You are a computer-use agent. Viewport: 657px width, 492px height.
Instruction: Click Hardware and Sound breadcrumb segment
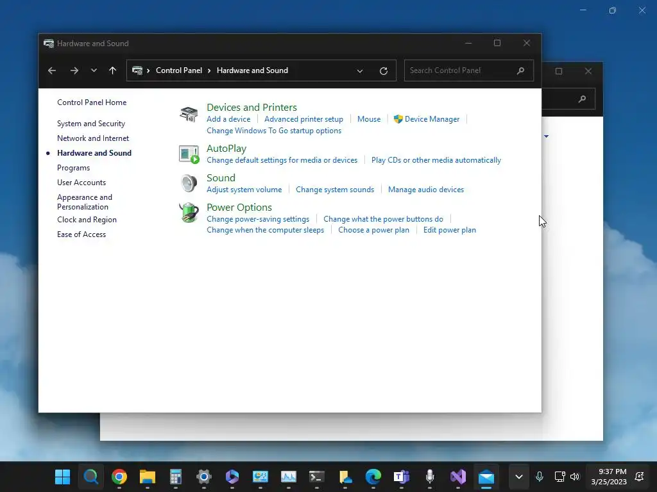tap(252, 70)
